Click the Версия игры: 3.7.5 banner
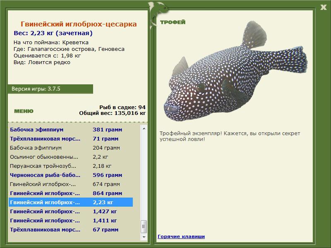The width and height of the screenshot is (331, 248). click(50, 89)
